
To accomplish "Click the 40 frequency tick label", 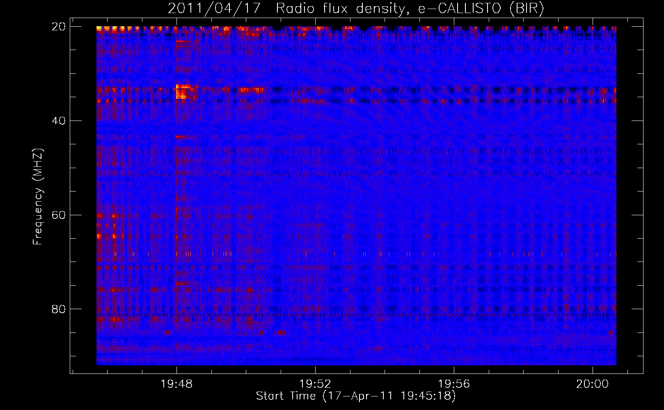I will (59, 121).
